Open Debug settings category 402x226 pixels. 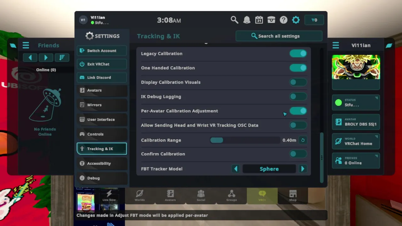[x=102, y=178]
